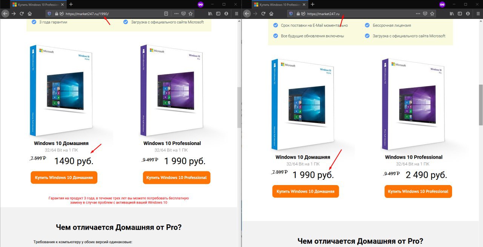Open tracking protection shield in right address bar

click(291, 14)
